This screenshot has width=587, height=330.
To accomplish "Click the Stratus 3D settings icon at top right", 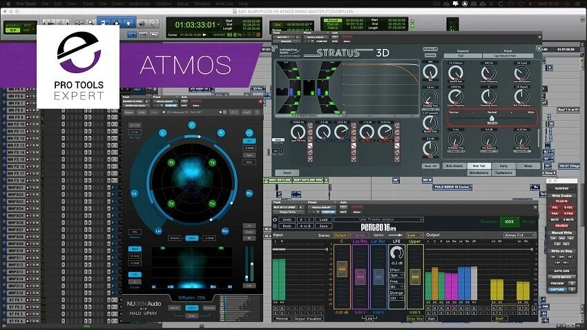I will click(539, 48).
